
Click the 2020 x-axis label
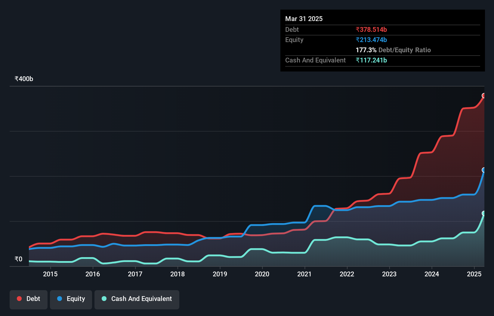click(x=262, y=274)
